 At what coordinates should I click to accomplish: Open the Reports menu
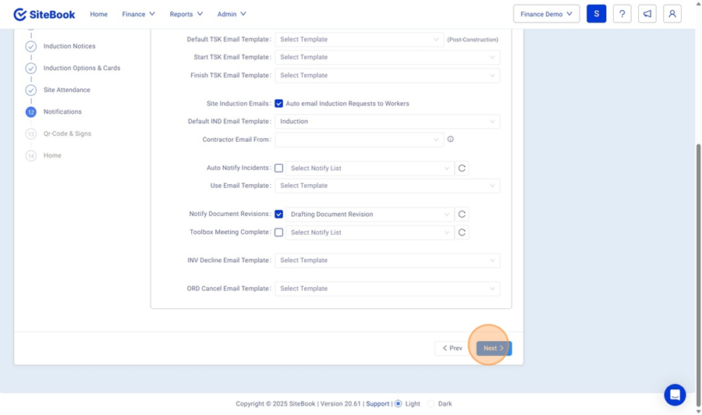(186, 14)
